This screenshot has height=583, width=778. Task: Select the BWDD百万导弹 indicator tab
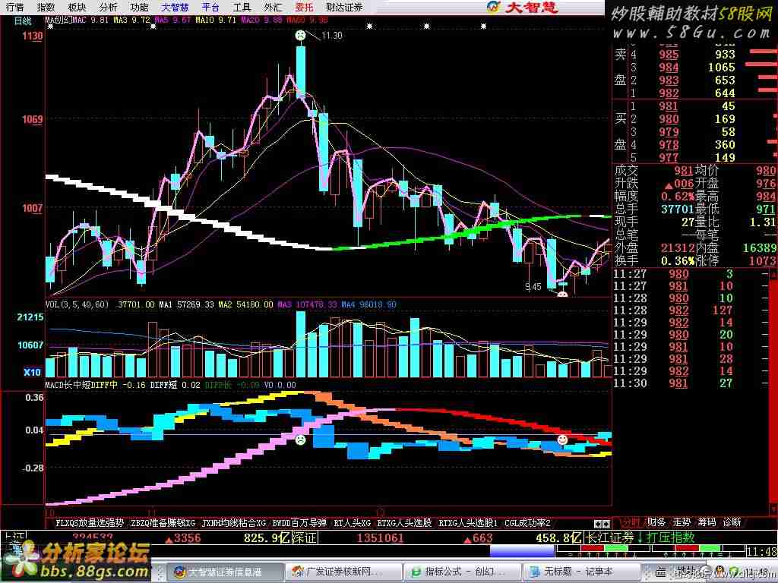tap(299, 522)
